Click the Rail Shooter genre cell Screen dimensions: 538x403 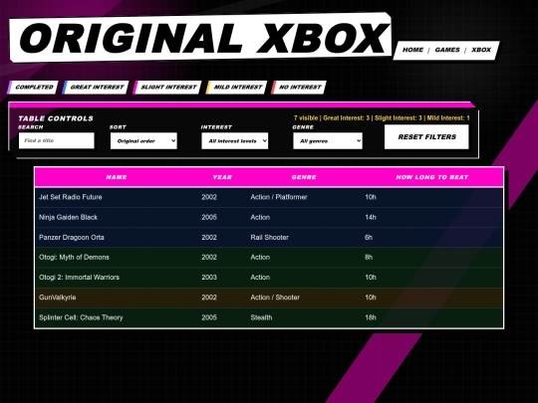[x=269, y=237]
